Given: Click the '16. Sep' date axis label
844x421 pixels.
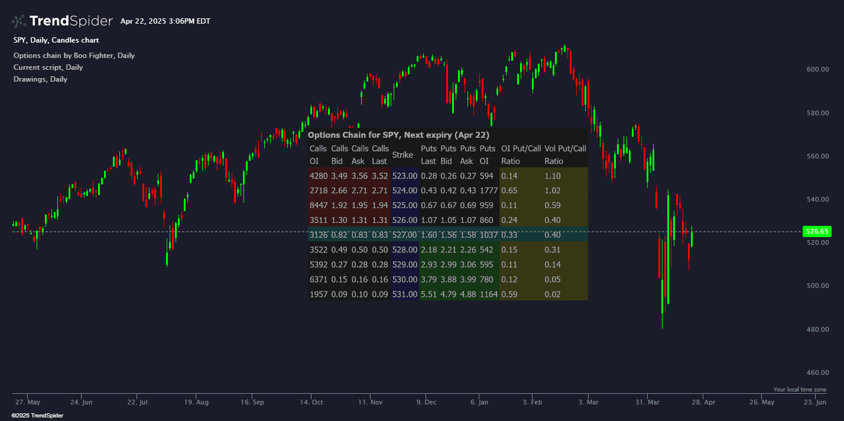Looking at the screenshot, I should [251, 402].
